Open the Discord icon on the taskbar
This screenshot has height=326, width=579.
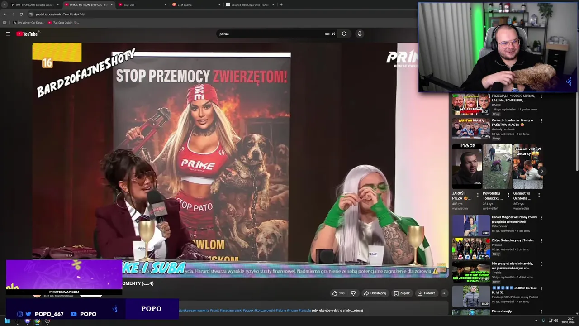(x=27, y=321)
